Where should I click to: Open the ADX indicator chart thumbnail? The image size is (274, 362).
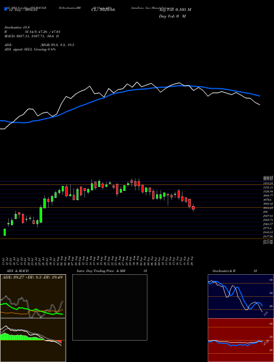(x=33, y=296)
